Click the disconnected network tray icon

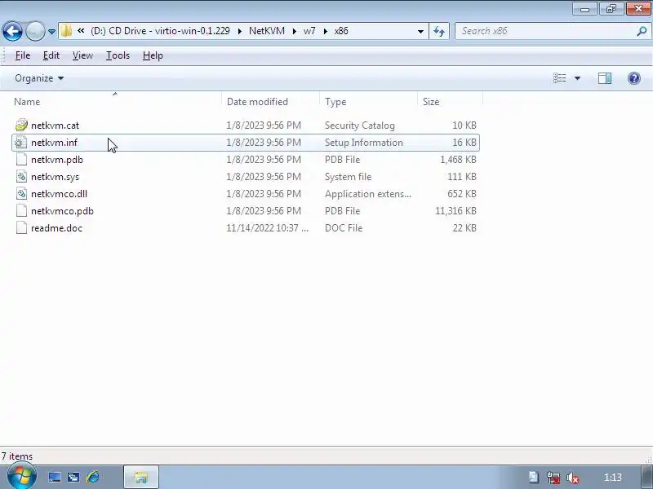[553, 478]
